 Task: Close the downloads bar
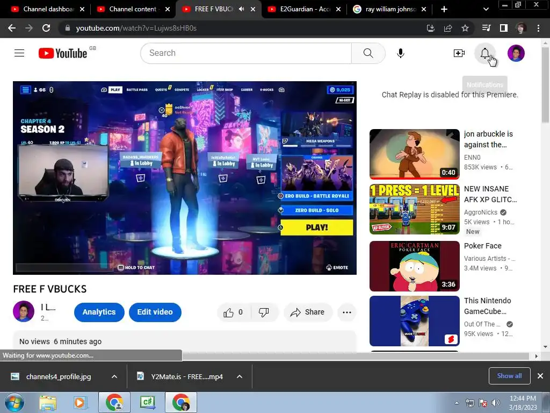pyautogui.click(x=540, y=376)
